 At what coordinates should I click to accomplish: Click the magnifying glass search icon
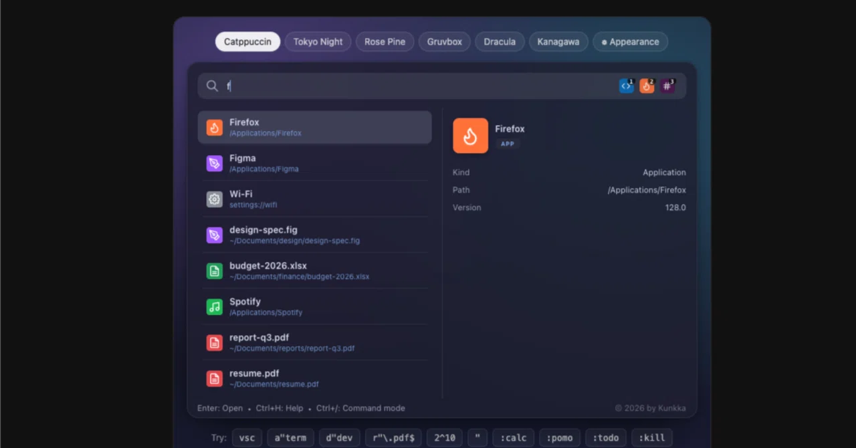(212, 86)
